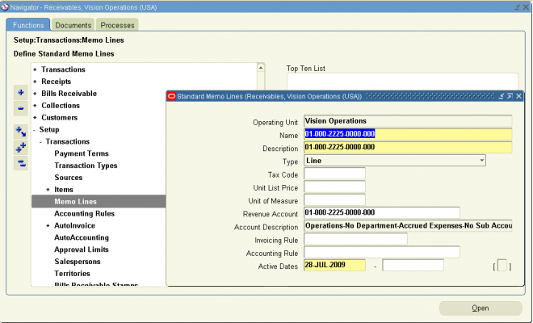Close the Standard Memo Lines window
533x323 pixels.
pos(518,97)
